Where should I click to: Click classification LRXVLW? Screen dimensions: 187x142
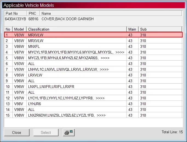35,75
